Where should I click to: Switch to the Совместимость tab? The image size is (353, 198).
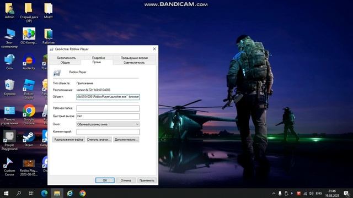tap(134, 63)
